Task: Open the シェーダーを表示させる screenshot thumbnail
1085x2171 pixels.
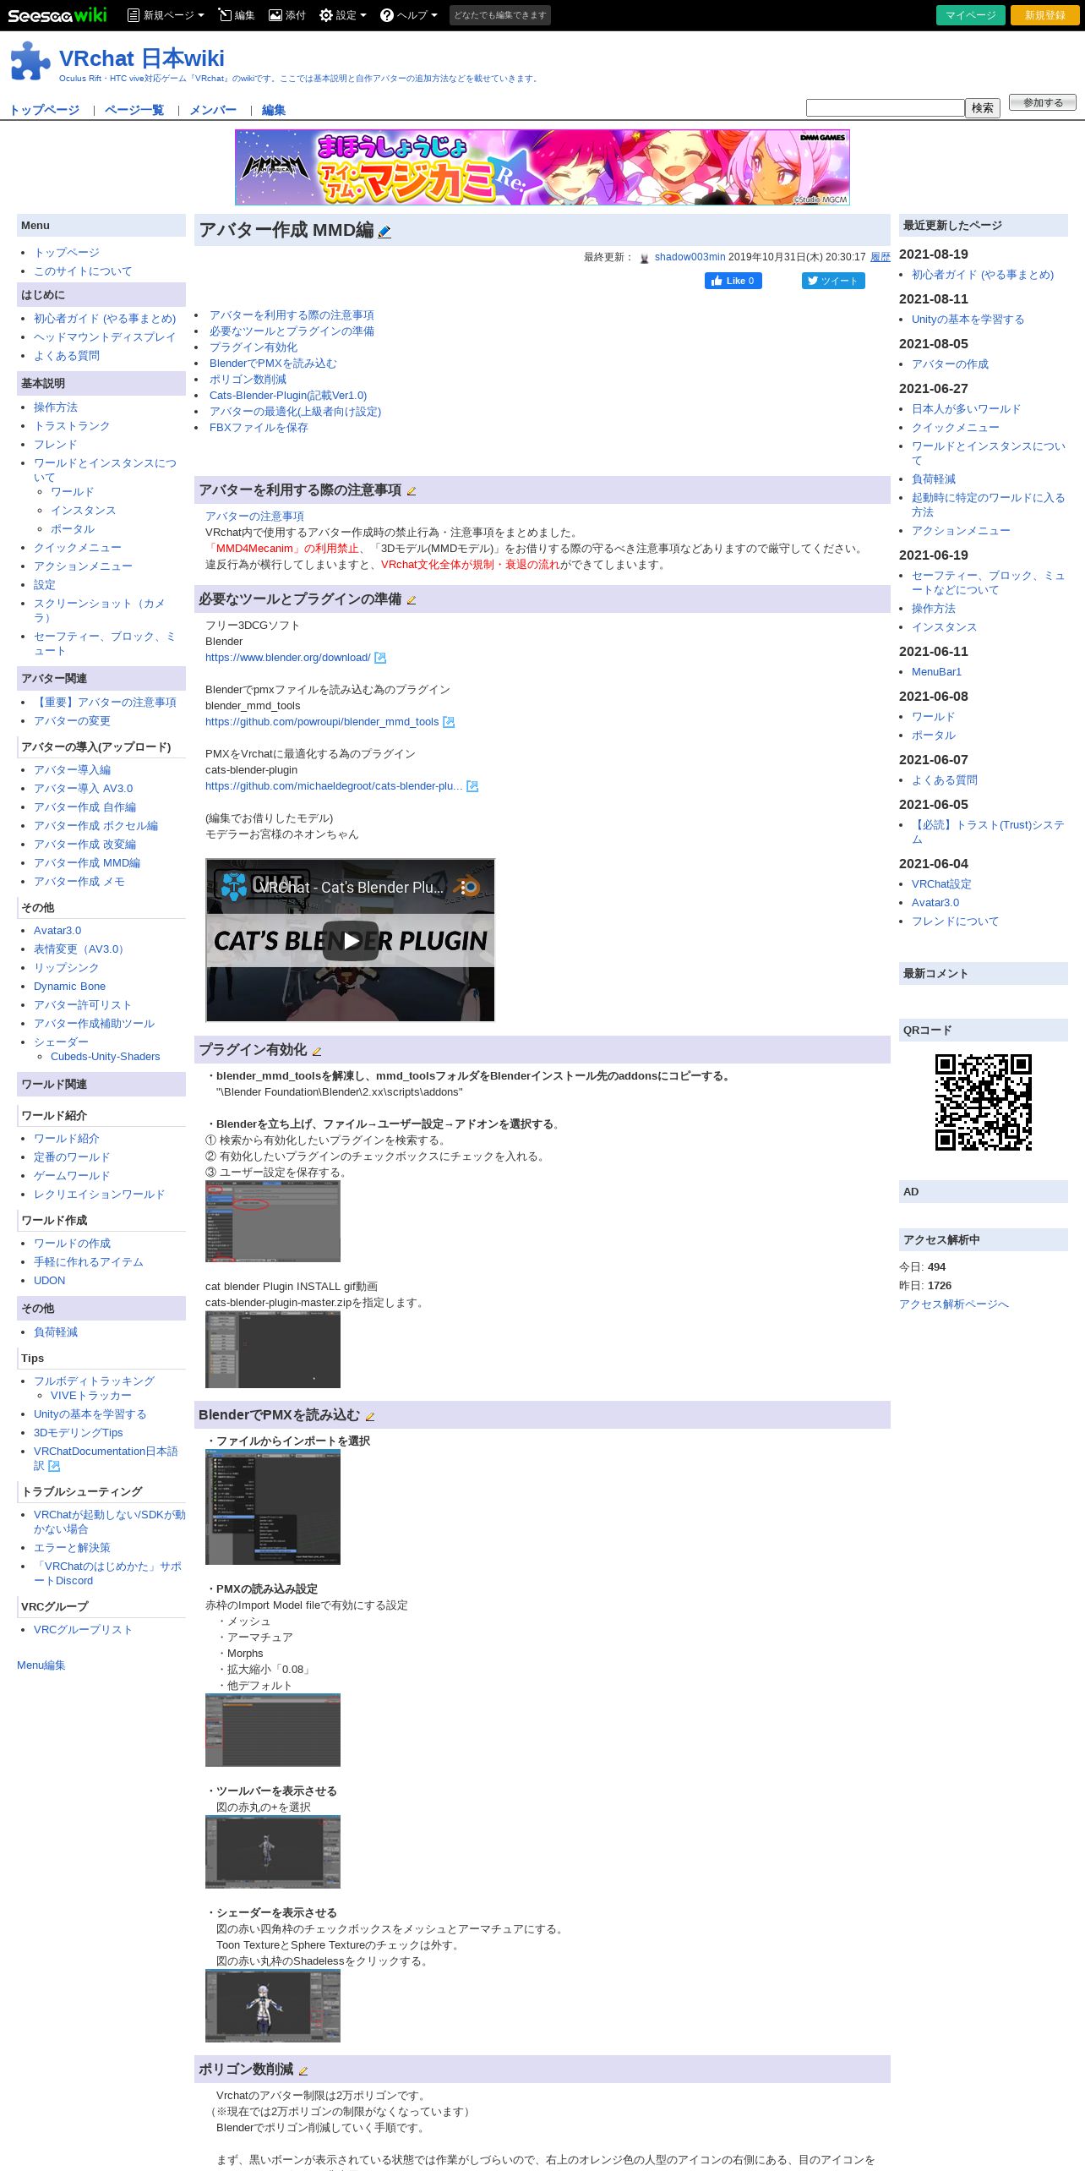Action: pyautogui.click(x=273, y=2005)
